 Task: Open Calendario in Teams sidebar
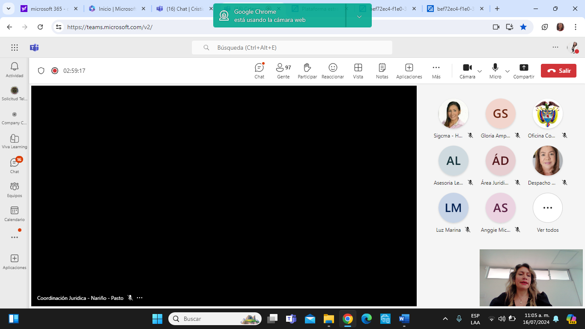click(x=15, y=214)
